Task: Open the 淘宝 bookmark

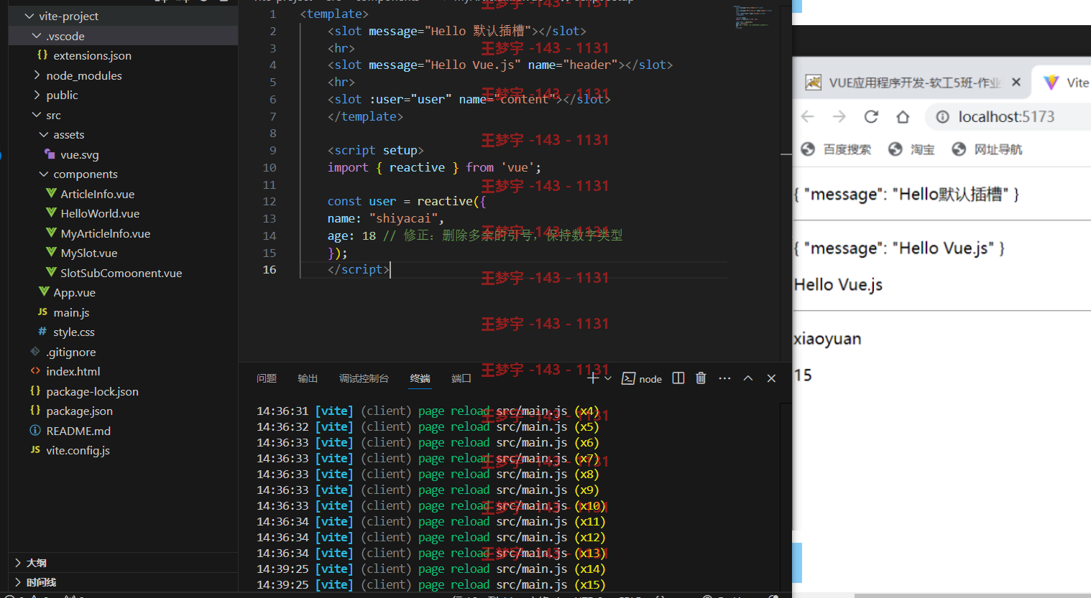Action: click(x=911, y=149)
